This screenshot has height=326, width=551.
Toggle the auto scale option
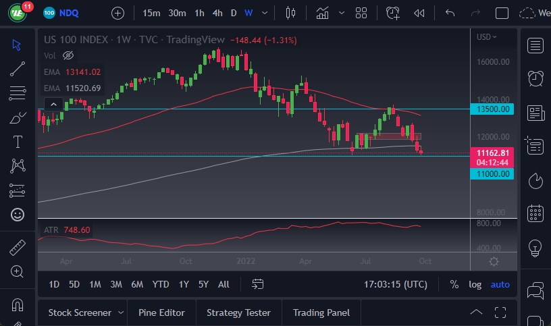pos(500,284)
